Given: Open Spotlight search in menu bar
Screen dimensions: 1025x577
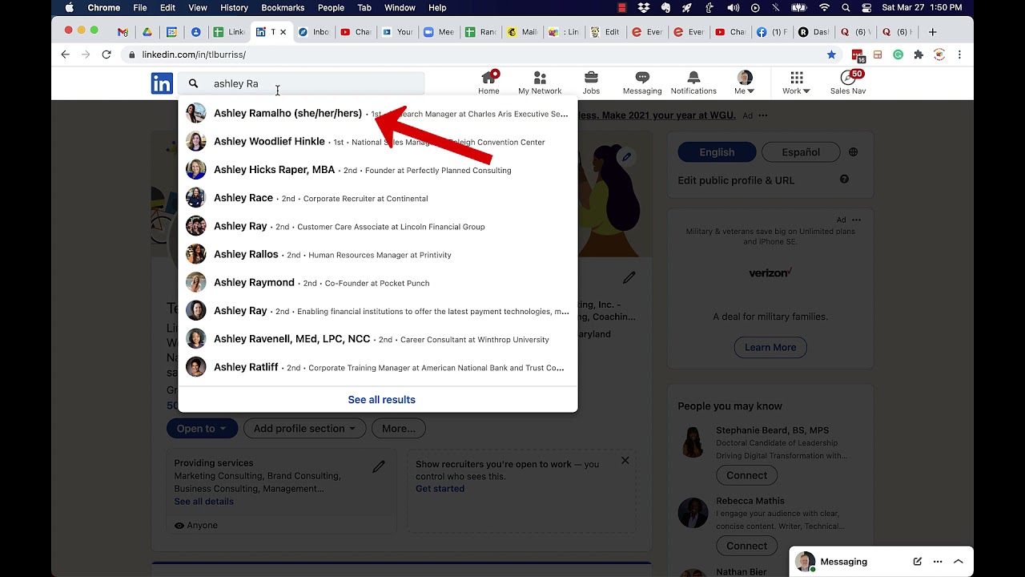Looking at the screenshot, I should (846, 7).
